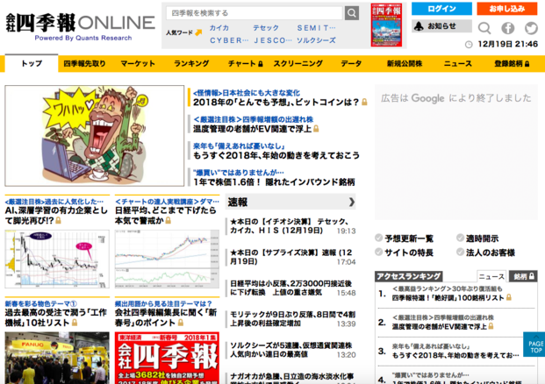The height and width of the screenshot is (384, 545).
Task: Click popular word CYBER…
Action: [x=229, y=40]
